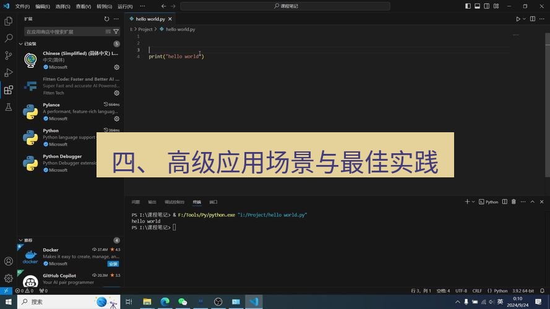550x309 pixels.
Task: Open editor more actions menu
Action: click(x=542, y=19)
